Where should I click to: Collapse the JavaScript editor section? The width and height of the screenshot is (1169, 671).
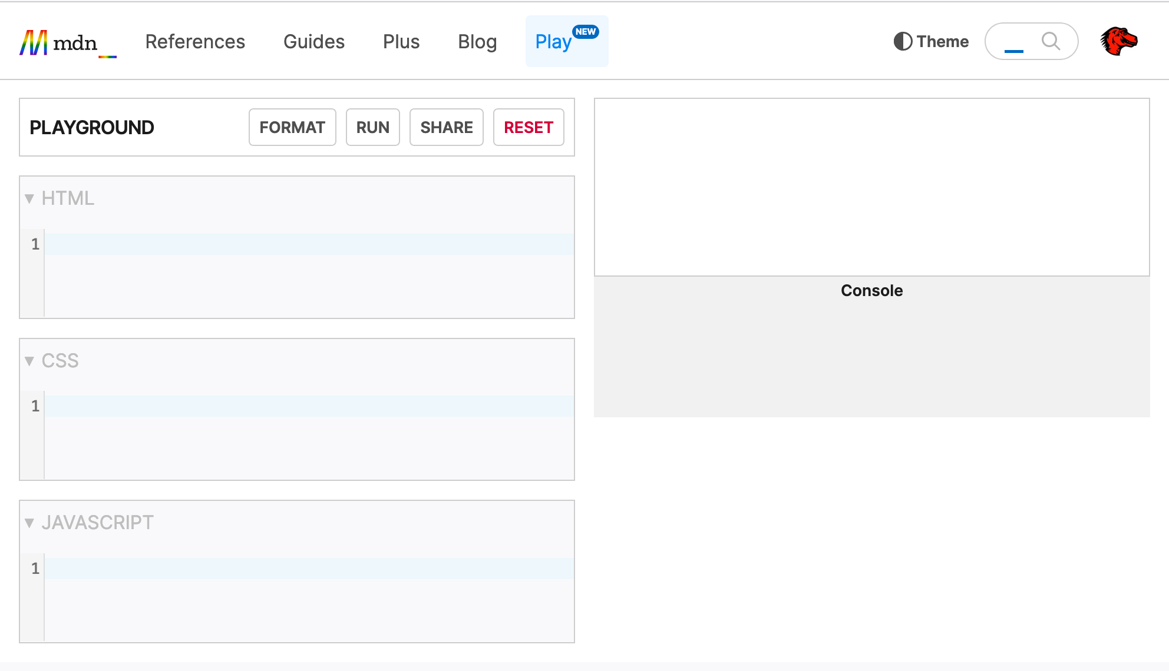[x=29, y=523]
